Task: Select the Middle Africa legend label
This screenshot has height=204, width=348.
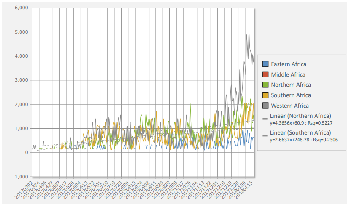Action: (x=288, y=74)
